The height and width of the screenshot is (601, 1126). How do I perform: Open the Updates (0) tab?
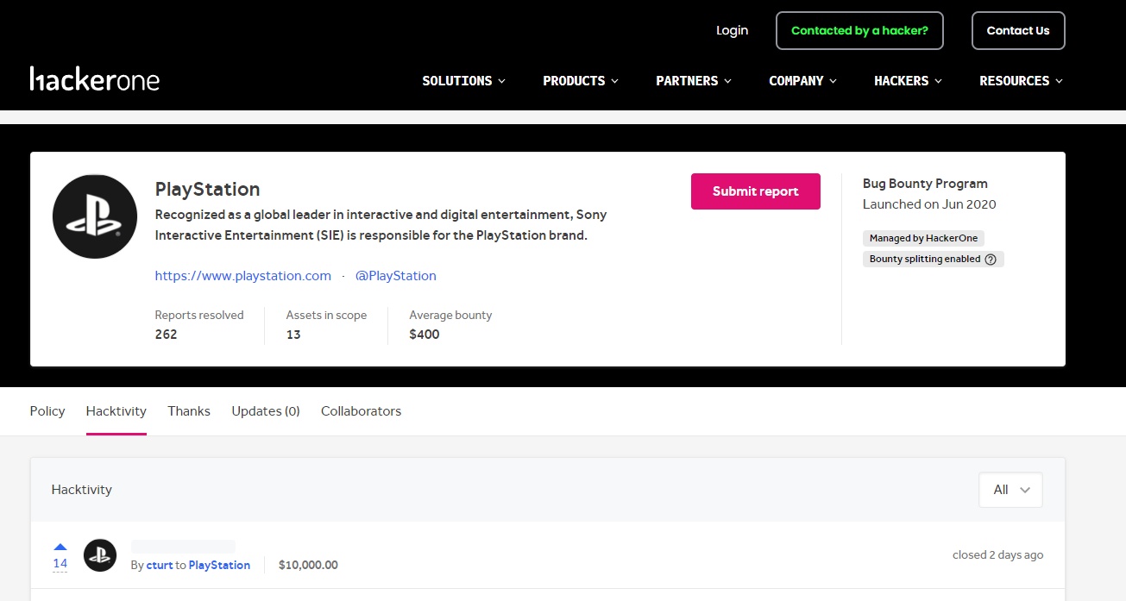(266, 411)
